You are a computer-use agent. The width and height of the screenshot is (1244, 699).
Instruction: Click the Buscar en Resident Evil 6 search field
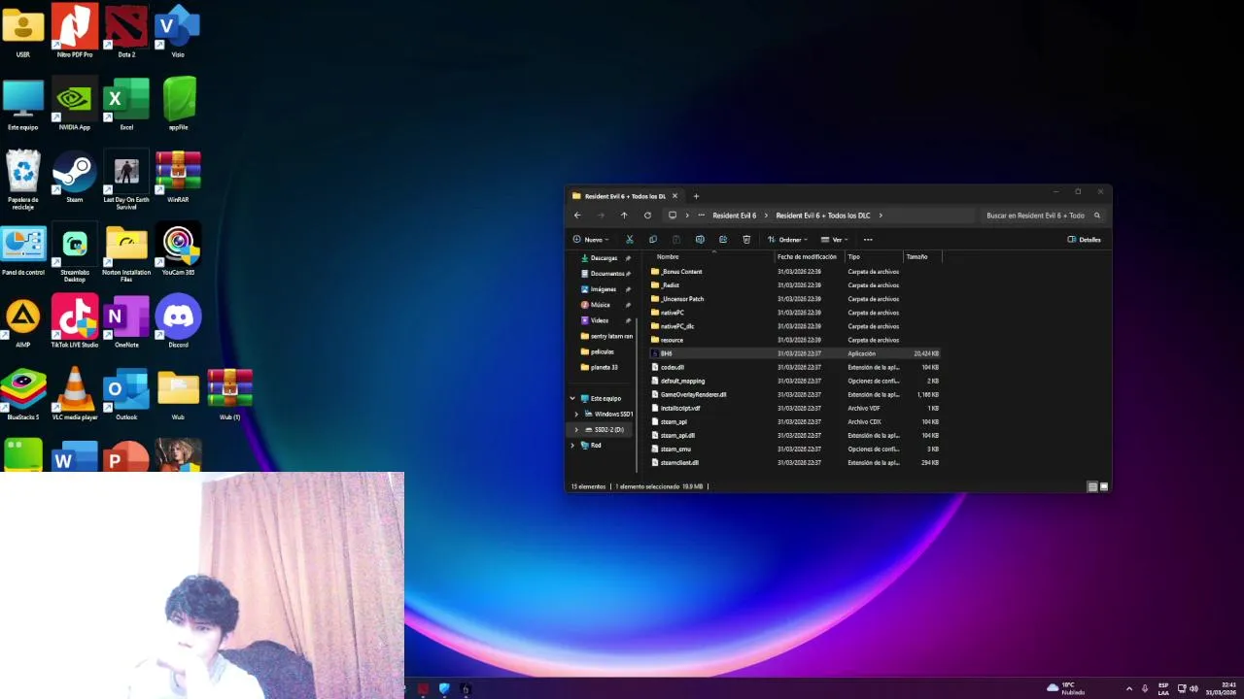[1043, 216]
